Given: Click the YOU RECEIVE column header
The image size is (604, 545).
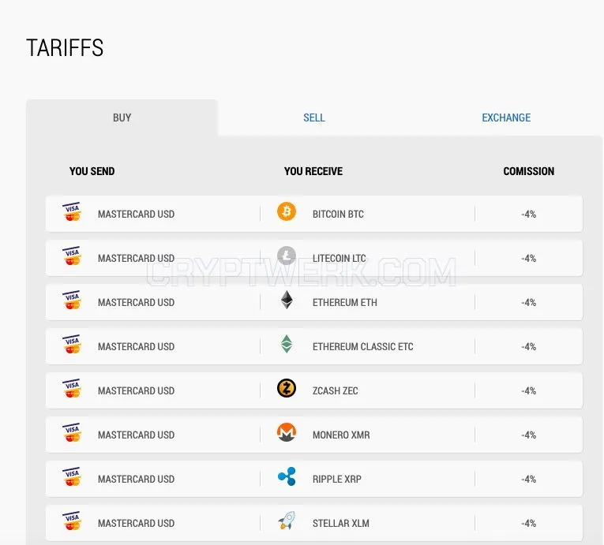Looking at the screenshot, I should pyautogui.click(x=313, y=171).
